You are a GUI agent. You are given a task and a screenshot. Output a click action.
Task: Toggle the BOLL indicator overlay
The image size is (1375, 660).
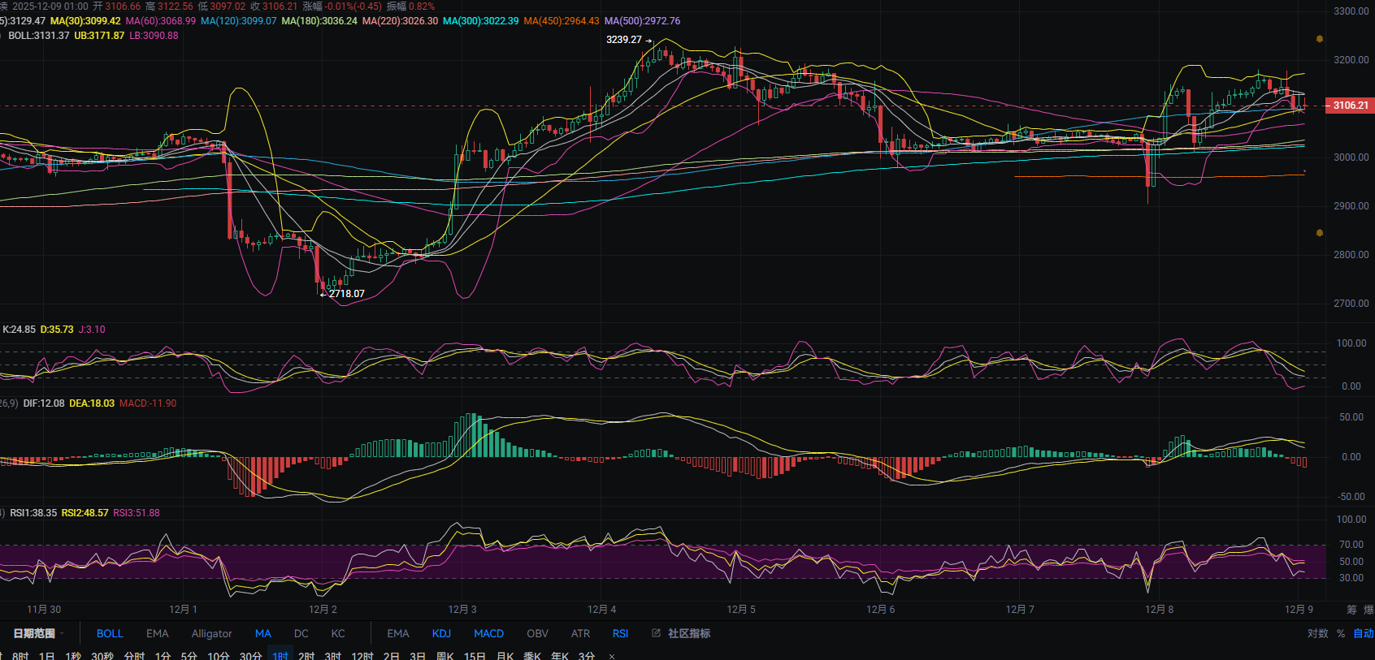point(110,633)
